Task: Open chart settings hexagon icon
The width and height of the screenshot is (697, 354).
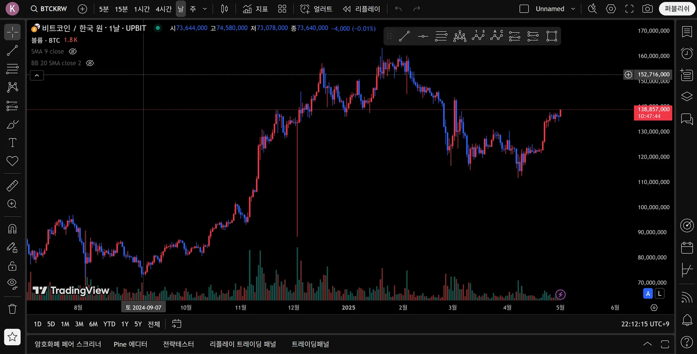Action: 611,9
